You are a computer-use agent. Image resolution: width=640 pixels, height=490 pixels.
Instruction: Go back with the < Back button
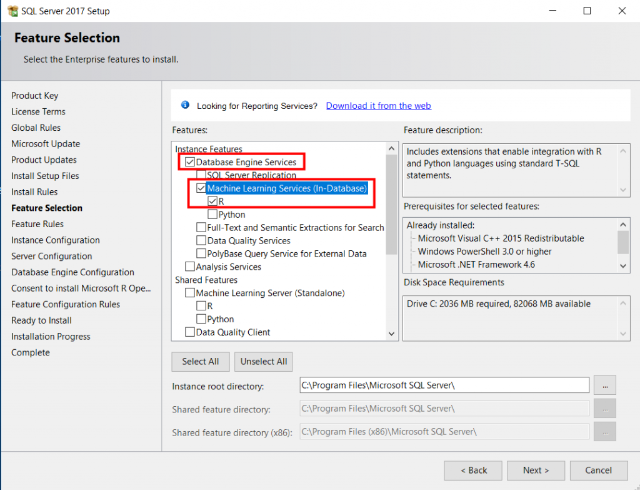473,471
